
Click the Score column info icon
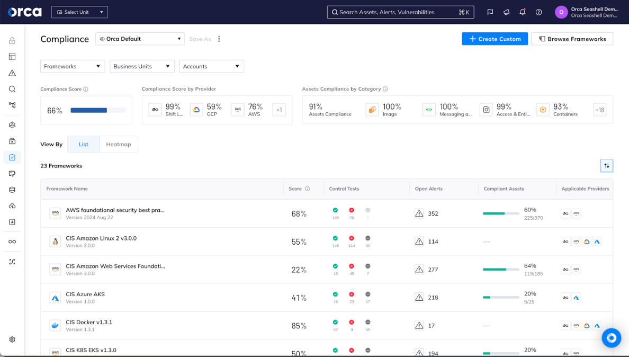click(307, 189)
